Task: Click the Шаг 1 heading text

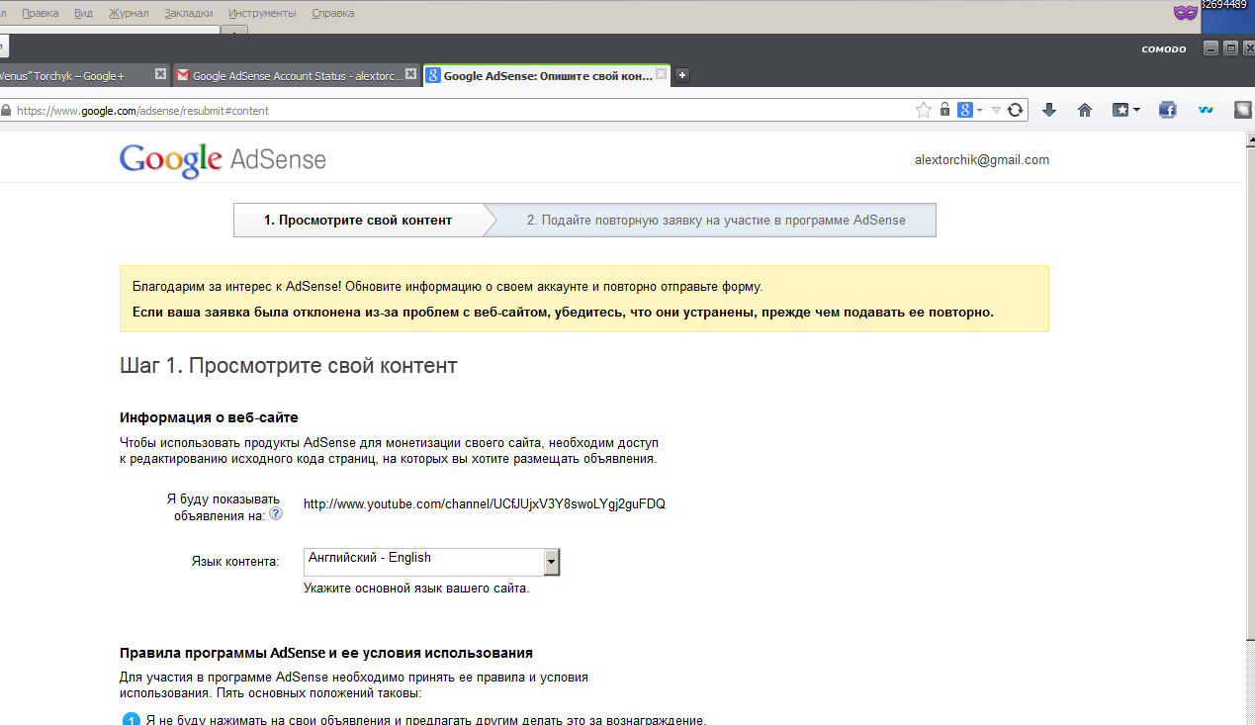Action: tap(289, 366)
